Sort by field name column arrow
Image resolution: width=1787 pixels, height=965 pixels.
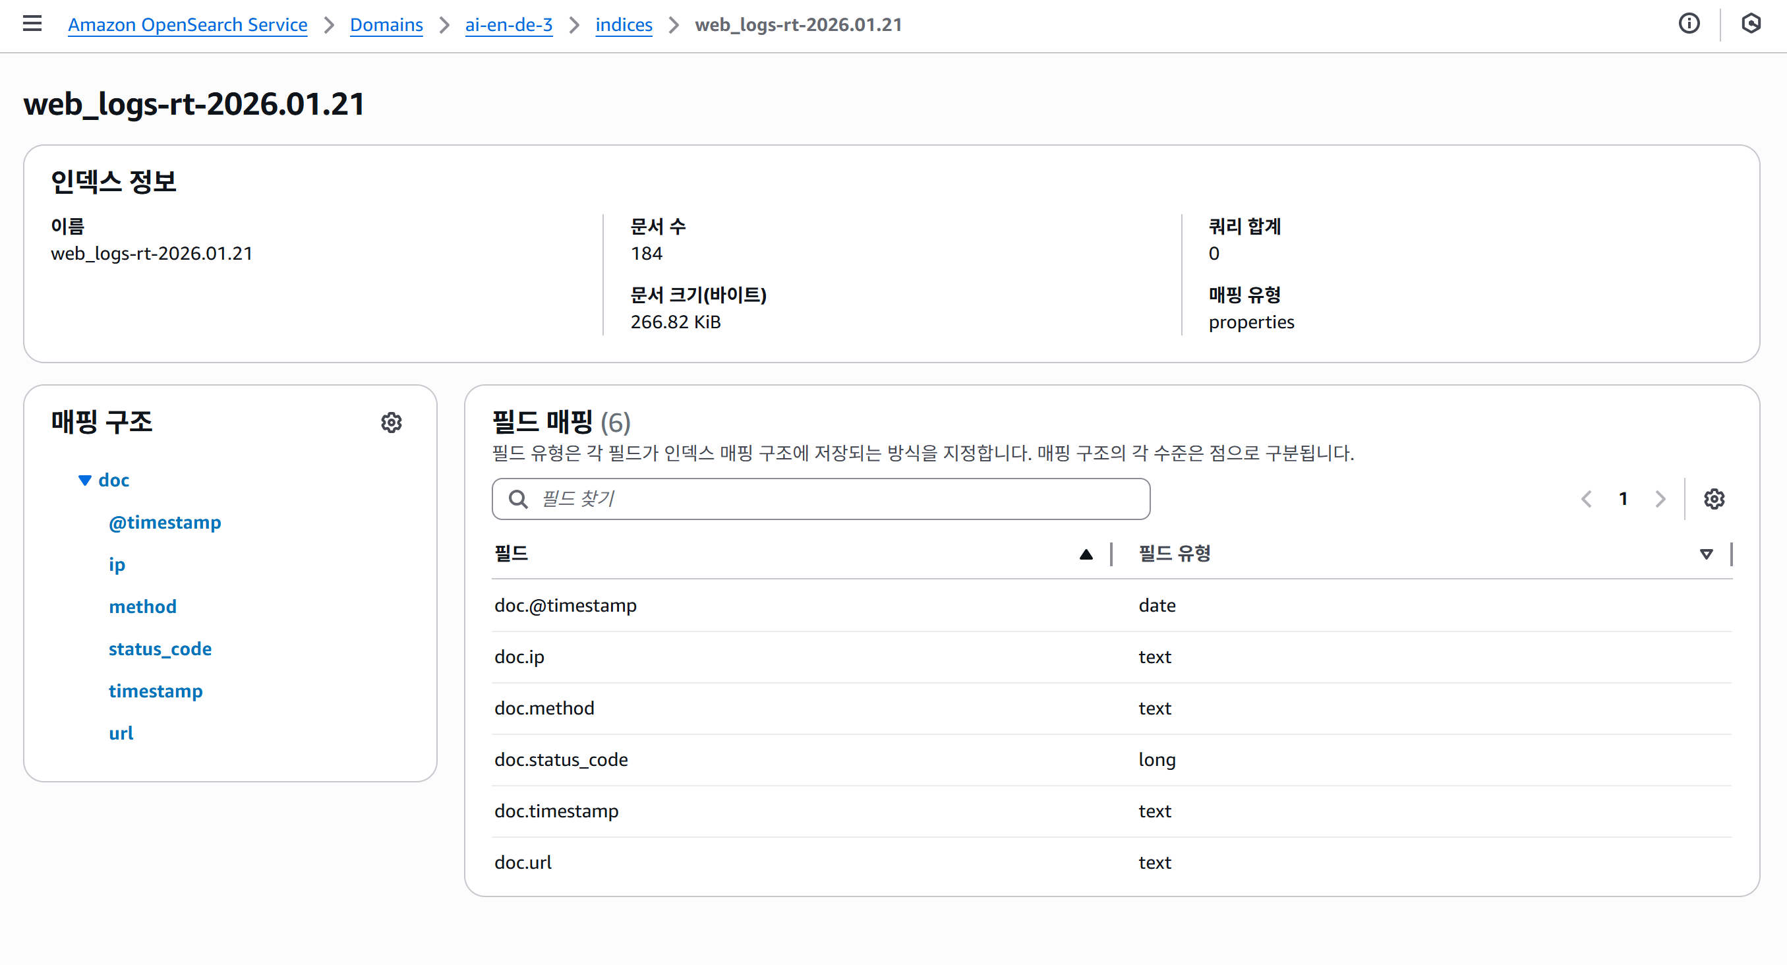(x=1086, y=554)
